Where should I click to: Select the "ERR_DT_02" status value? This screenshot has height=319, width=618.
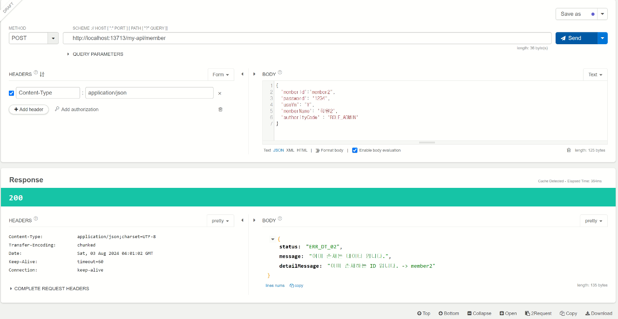coord(324,246)
